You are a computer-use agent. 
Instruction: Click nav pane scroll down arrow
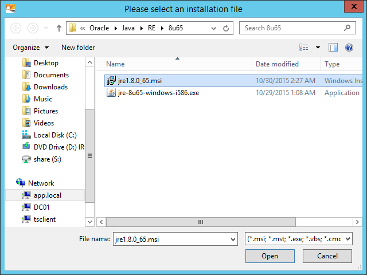pos(89,222)
